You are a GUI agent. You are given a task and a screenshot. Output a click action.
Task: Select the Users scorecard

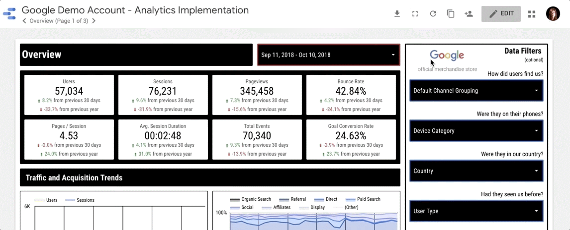pos(69,95)
